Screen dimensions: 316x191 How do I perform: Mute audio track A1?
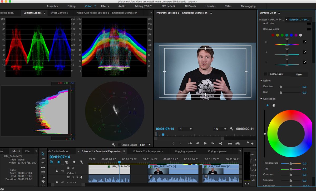click(73, 177)
